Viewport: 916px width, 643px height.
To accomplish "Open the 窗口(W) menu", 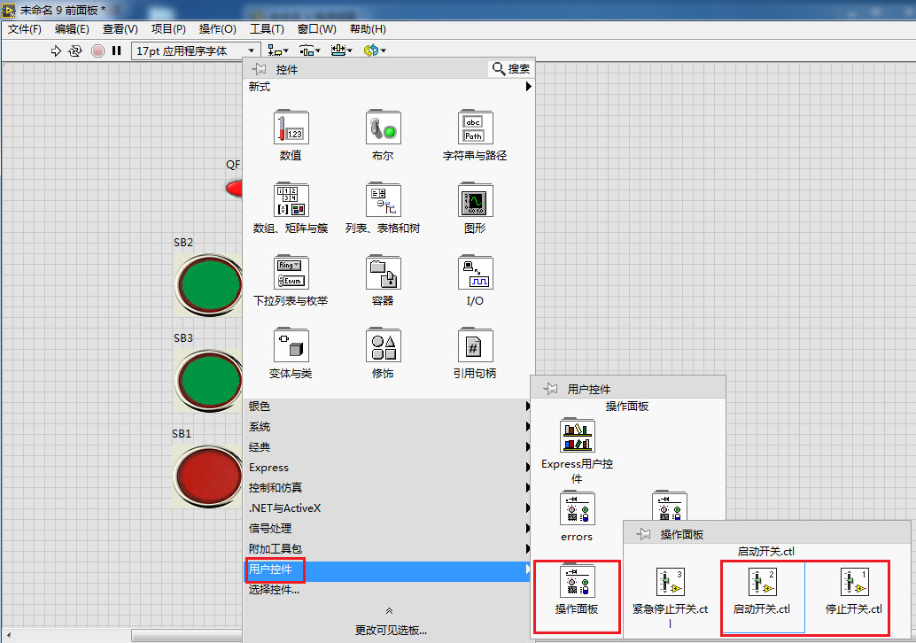I will tap(316, 28).
